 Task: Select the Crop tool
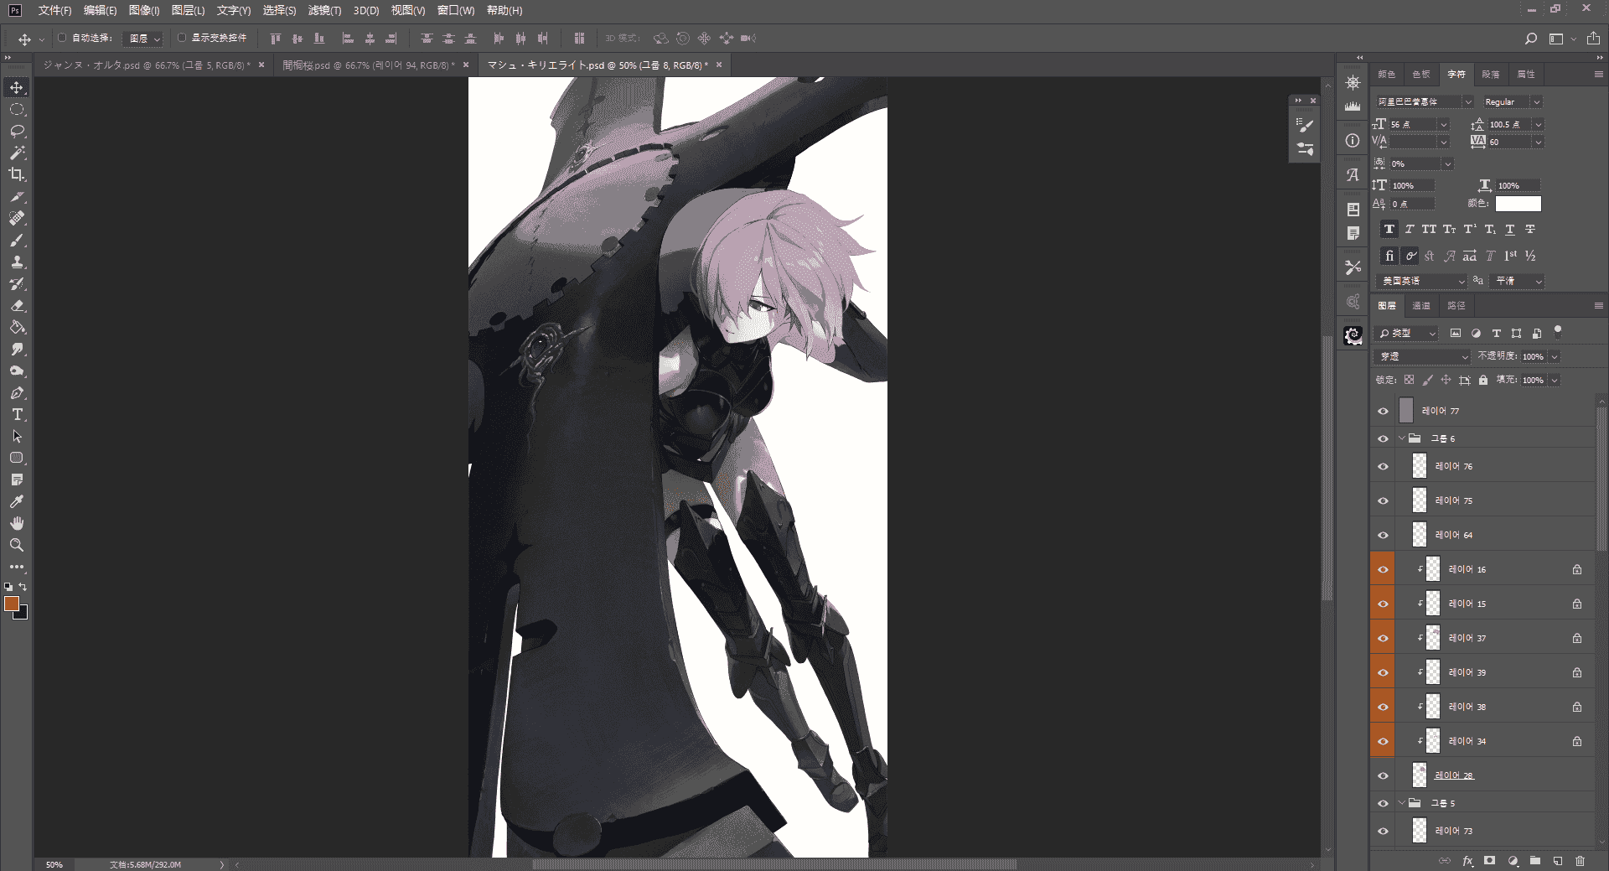[17, 174]
